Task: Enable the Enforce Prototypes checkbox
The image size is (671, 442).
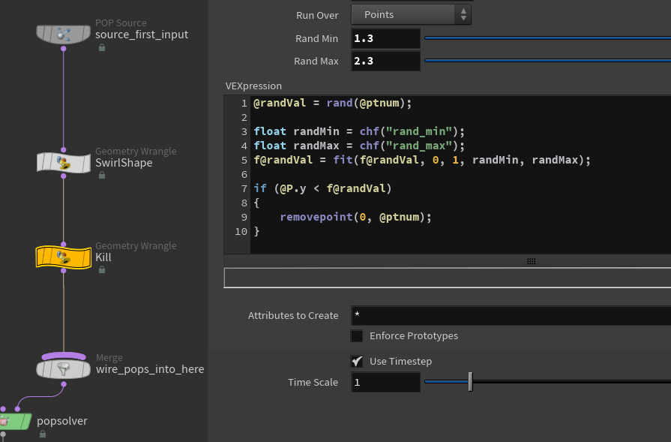Action: tap(357, 336)
